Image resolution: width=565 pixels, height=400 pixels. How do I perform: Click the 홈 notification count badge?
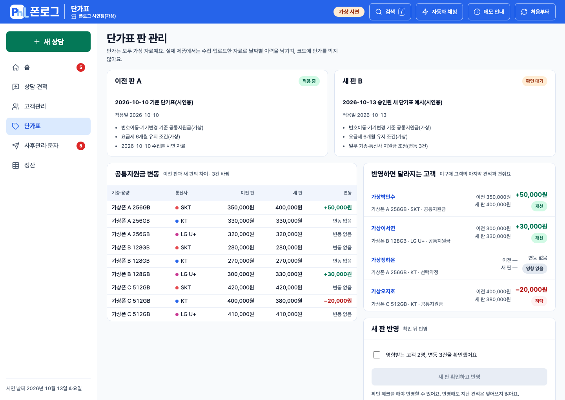(81, 67)
